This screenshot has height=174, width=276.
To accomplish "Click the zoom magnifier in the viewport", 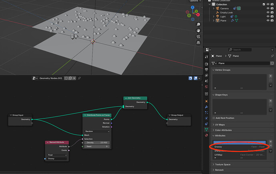I will point(198,24).
